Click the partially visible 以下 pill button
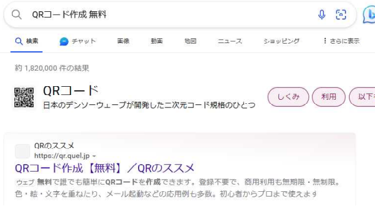 pyautogui.click(x=362, y=97)
